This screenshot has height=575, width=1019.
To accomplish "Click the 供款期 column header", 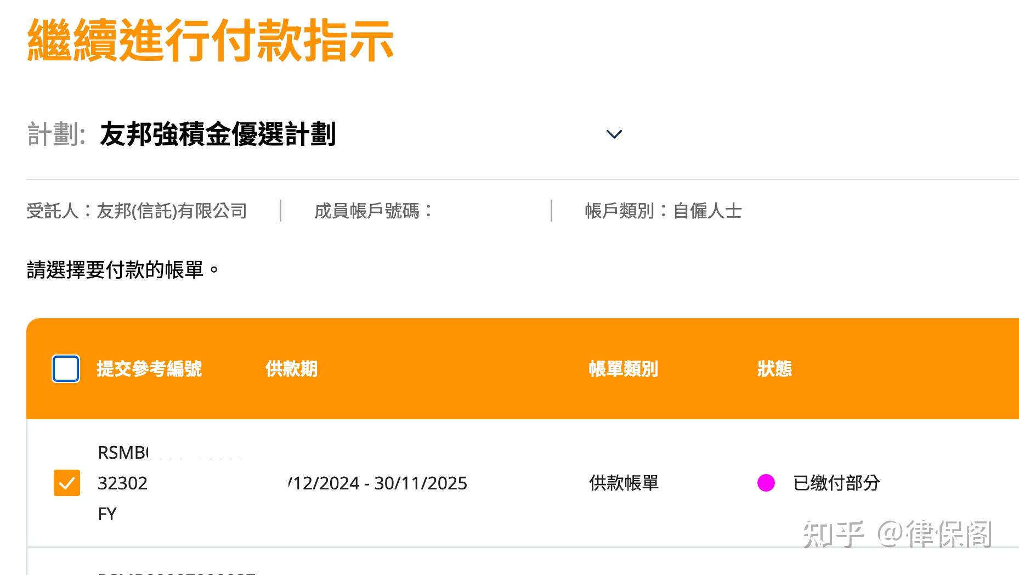I will tap(291, 369).
